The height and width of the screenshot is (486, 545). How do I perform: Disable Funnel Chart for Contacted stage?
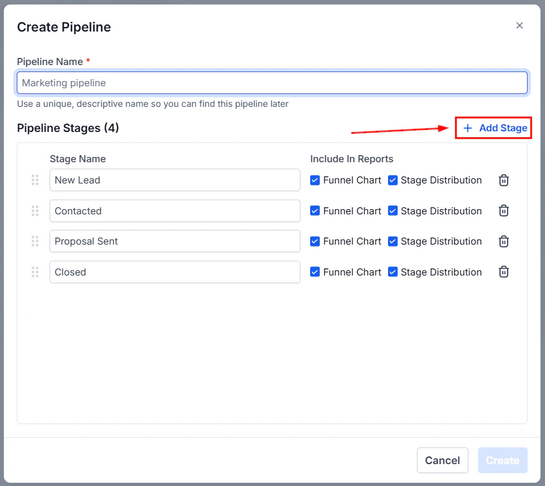pos(315,210)
